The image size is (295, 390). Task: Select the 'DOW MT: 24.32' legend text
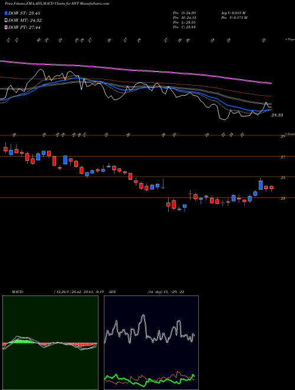pos(25,21)
